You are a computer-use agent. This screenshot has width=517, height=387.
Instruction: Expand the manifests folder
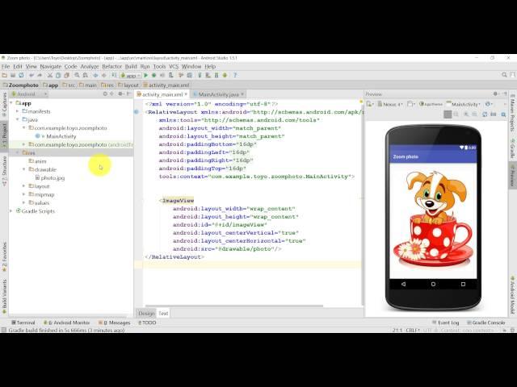[x=18, y=111]
